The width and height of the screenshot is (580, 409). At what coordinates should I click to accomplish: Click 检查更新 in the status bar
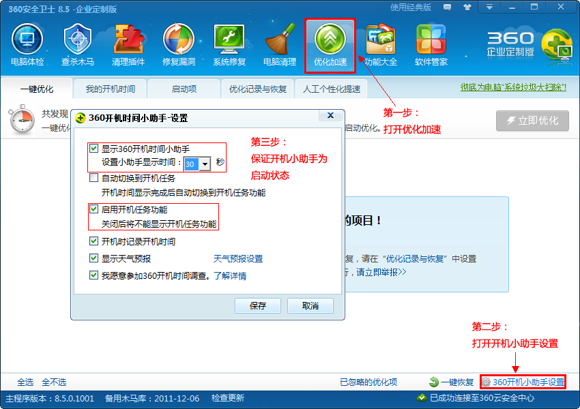pyautogui.click(x=228, y=398)
